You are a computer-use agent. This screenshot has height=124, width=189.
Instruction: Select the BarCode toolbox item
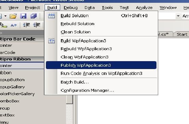(x=22, y=53)
